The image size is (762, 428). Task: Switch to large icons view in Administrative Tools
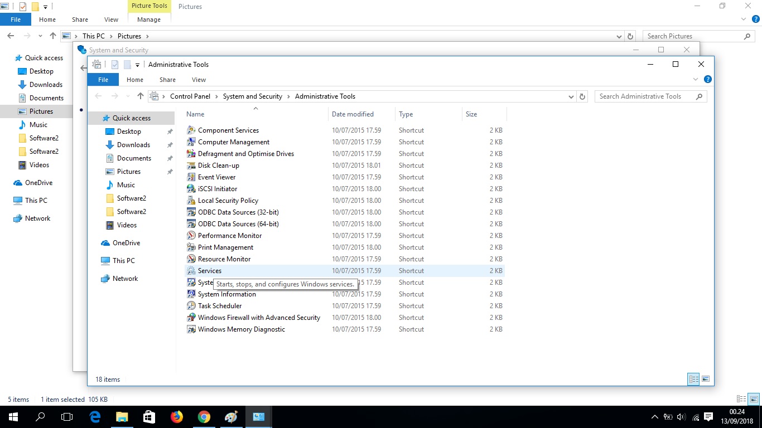click(x=706, y=379)
